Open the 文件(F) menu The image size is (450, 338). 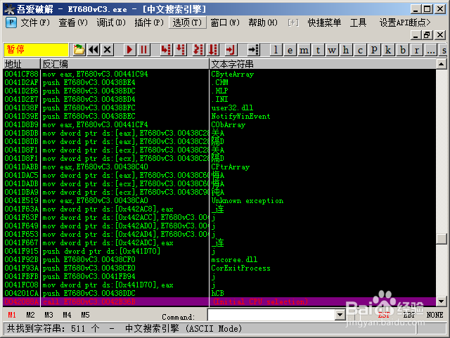(35, 22)
